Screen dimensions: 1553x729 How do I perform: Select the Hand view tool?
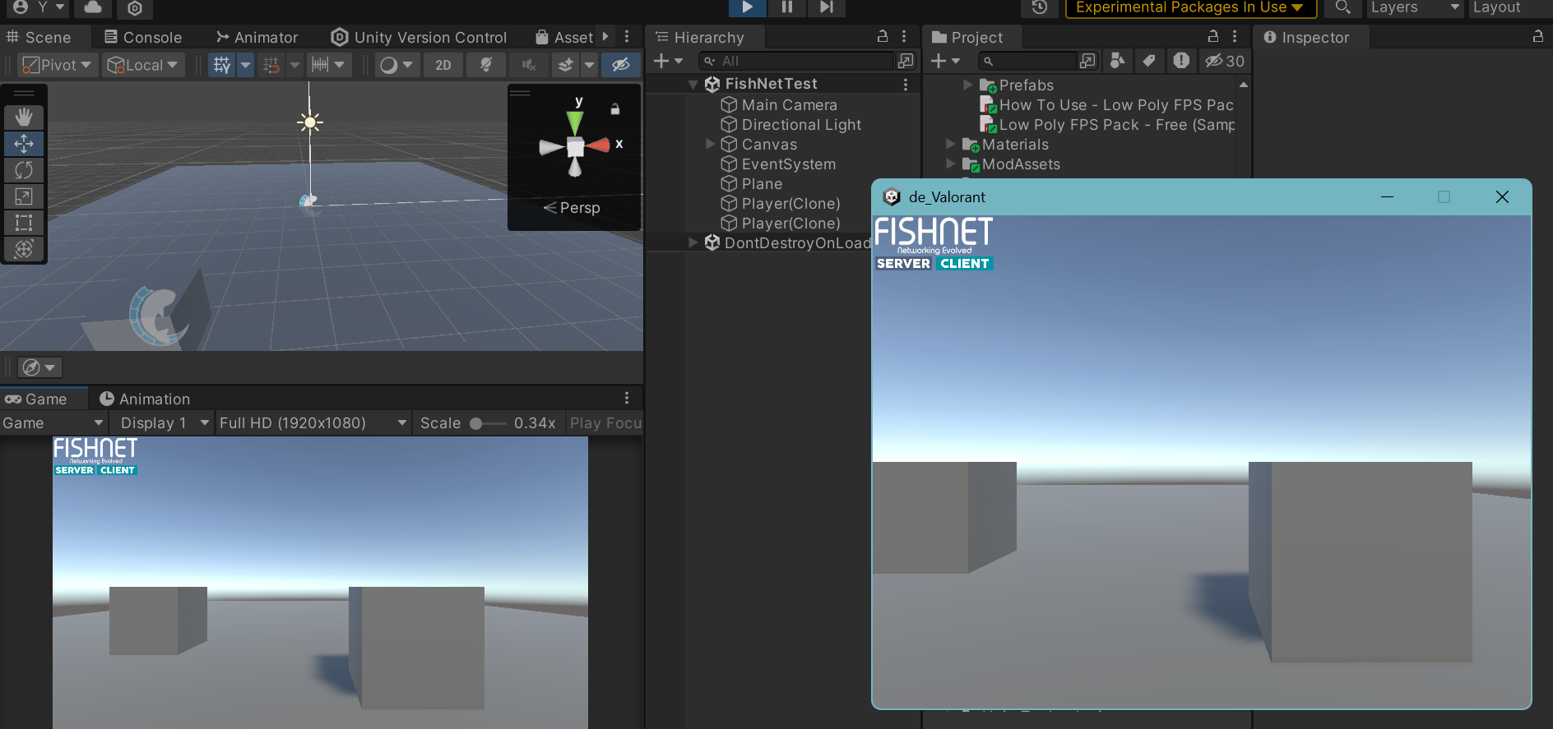[x=24, y=118]
